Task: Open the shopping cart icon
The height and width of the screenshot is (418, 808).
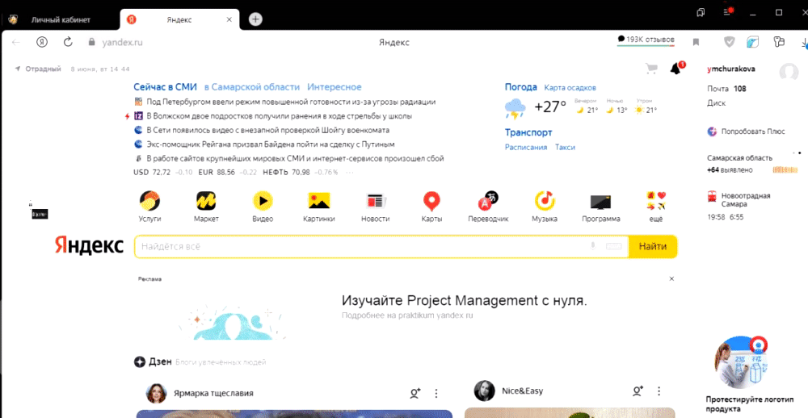Action: point(651,69)
